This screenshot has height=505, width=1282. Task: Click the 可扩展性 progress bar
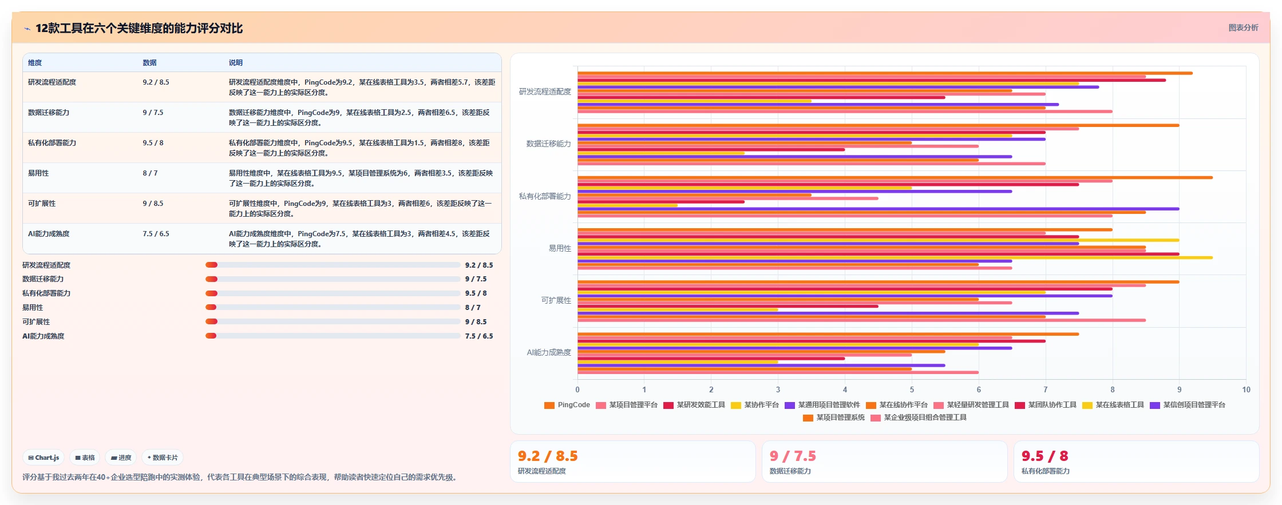[333, 321]
